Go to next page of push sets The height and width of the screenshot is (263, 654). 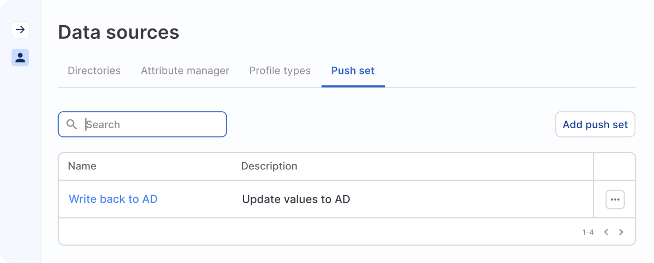point(621,232)
